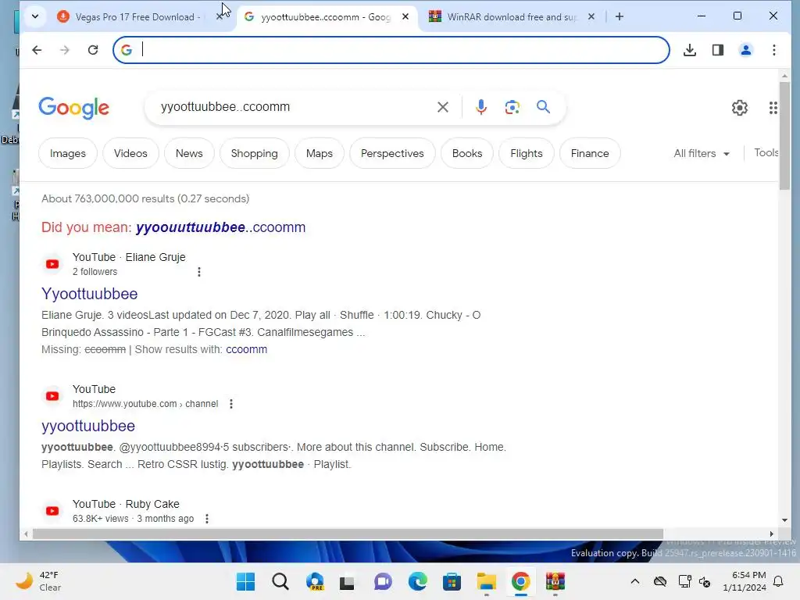
Task: Filter results by Finance
Action: 590,154
